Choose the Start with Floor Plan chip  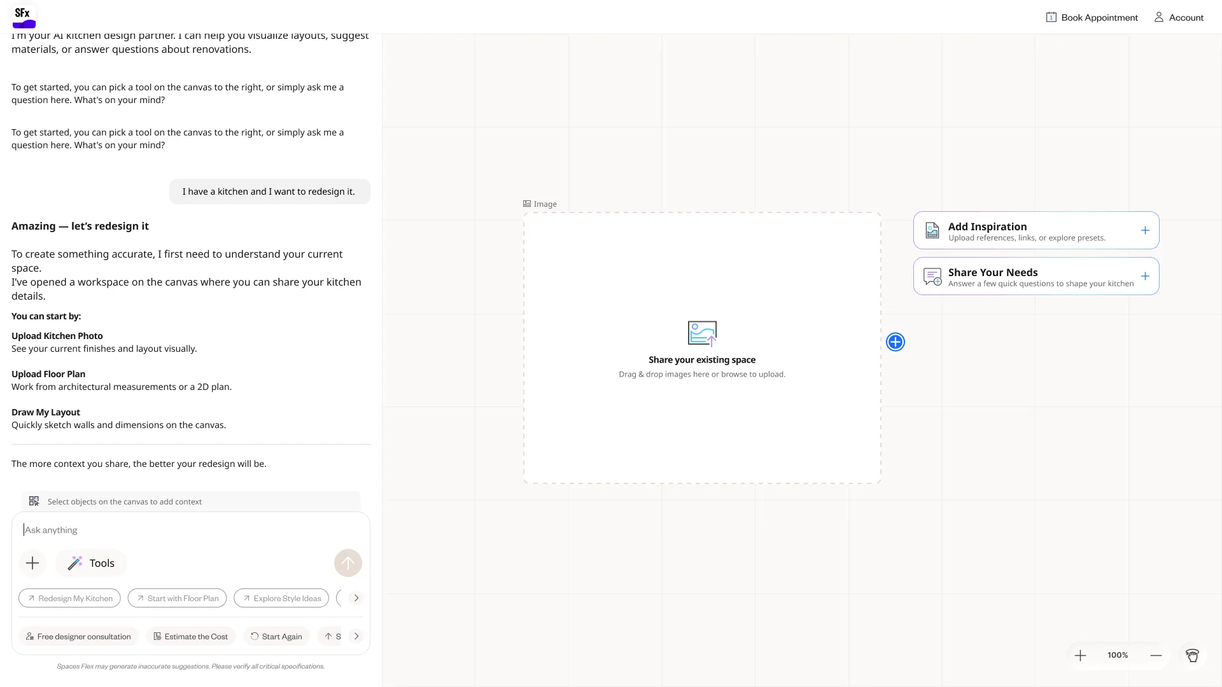point(177,598)
